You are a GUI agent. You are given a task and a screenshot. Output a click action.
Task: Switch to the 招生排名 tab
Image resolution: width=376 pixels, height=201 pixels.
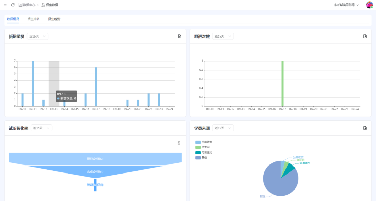coord(33,19)
